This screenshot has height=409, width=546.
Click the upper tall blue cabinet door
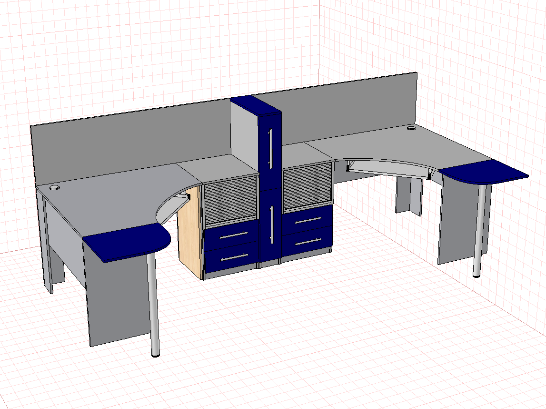pyautogui.click(x=270, y=152)
